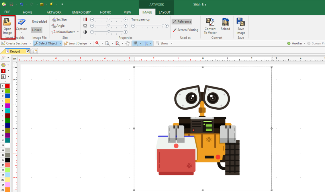Click the Capture scanner icon
Screen dimensions: 325x192
pos(21,22)
